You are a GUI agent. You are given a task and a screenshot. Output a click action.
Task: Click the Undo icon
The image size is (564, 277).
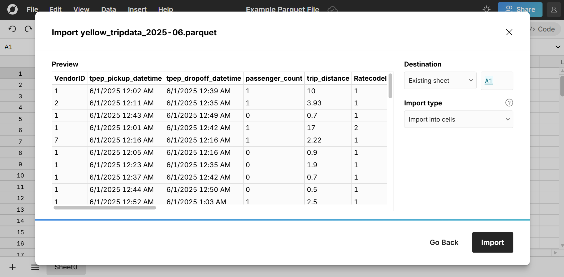[x=12, y=29]
